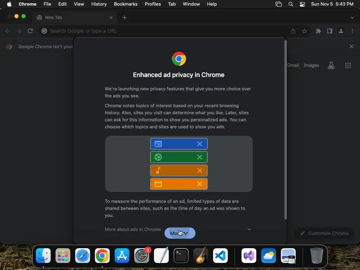Viewport: 360px width, 270px height.
Task: Open the tab search dropdown arrow
Action: pyautogui.click(x=352, y=18)
